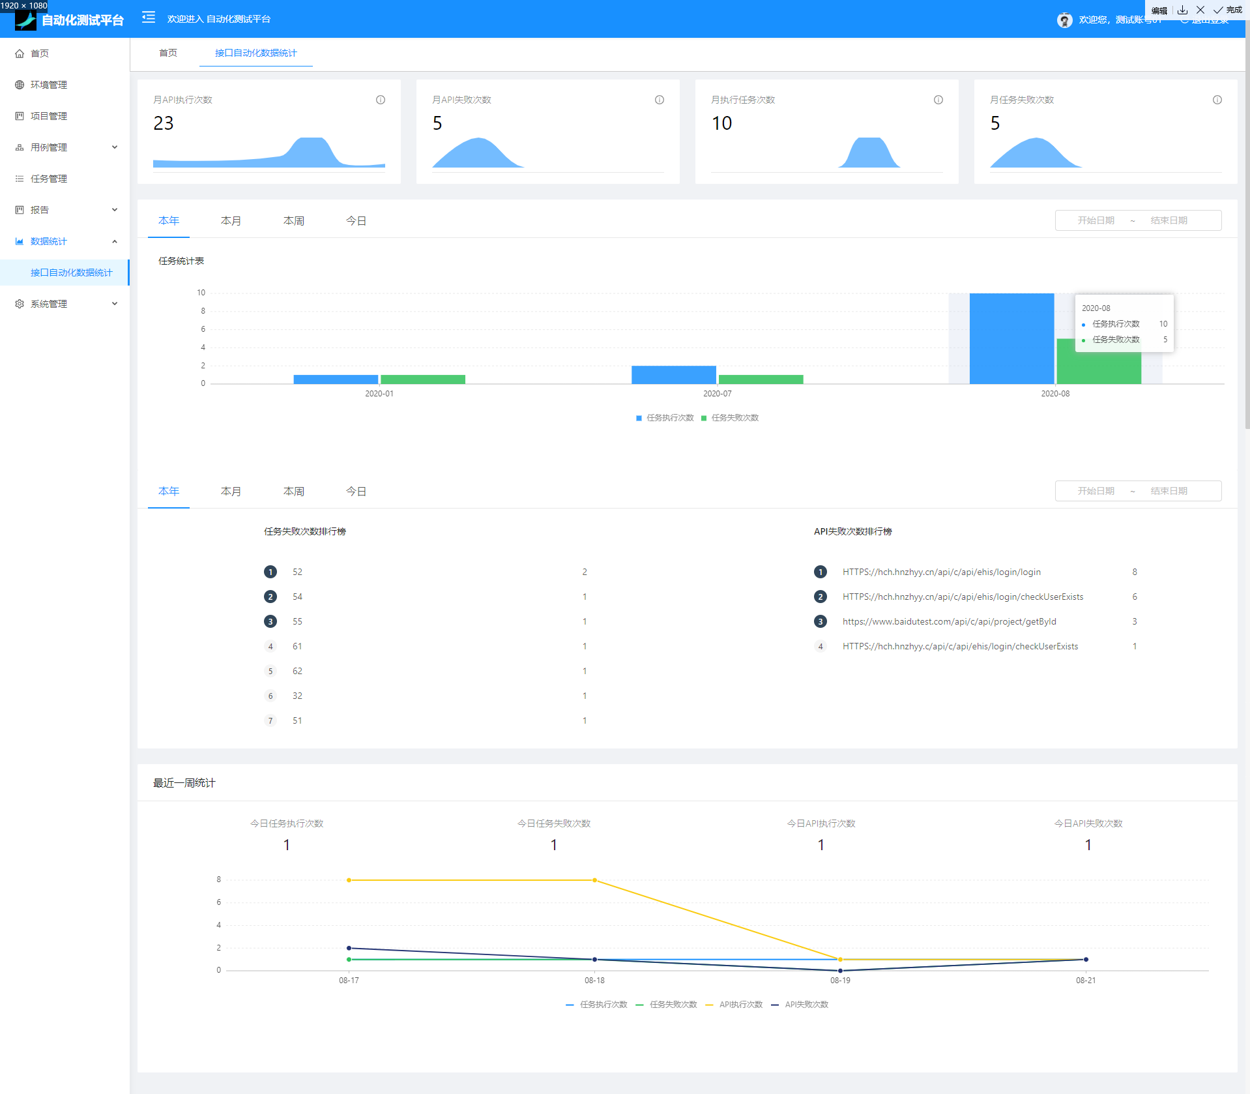Click the 用例管理 hierarchy icon
The width and height of the screenshot is (1250, 1094).
click(20, 147)
